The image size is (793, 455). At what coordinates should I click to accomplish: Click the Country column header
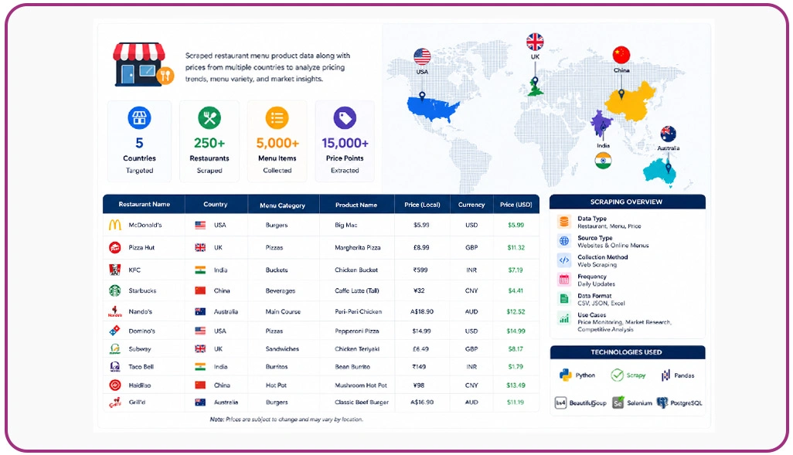click(x=216, y=204)
